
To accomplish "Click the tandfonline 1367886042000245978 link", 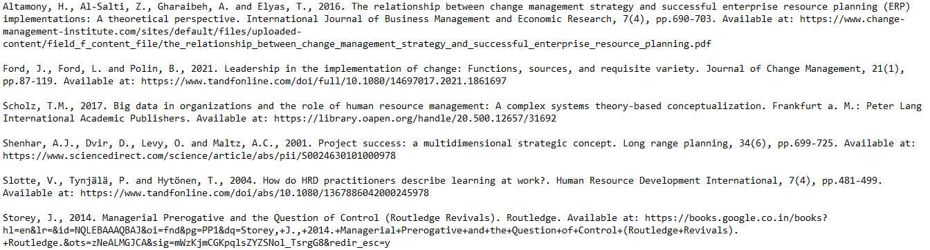I will [x=255, y=193].
